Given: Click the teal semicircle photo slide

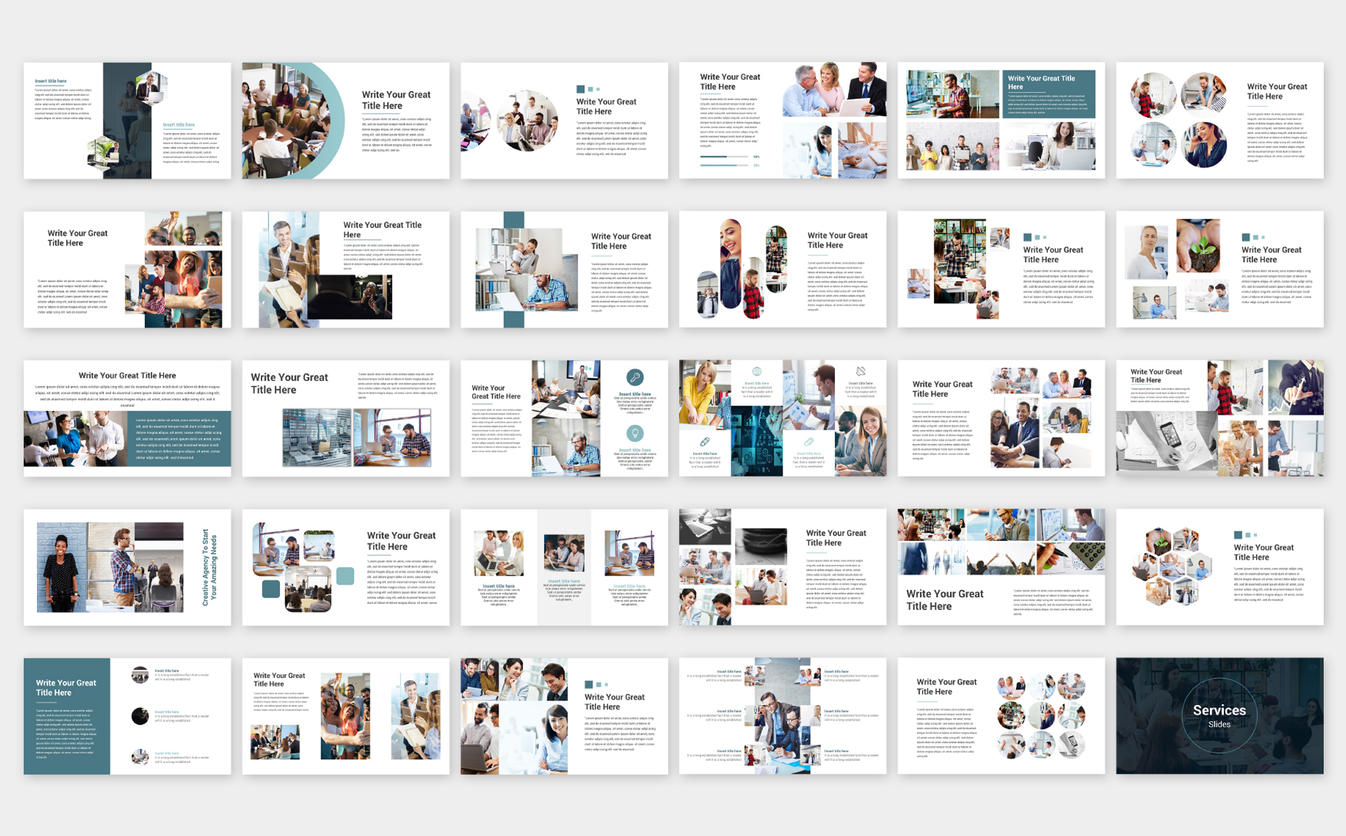Looking at the screenshot, I should (345, 121).
